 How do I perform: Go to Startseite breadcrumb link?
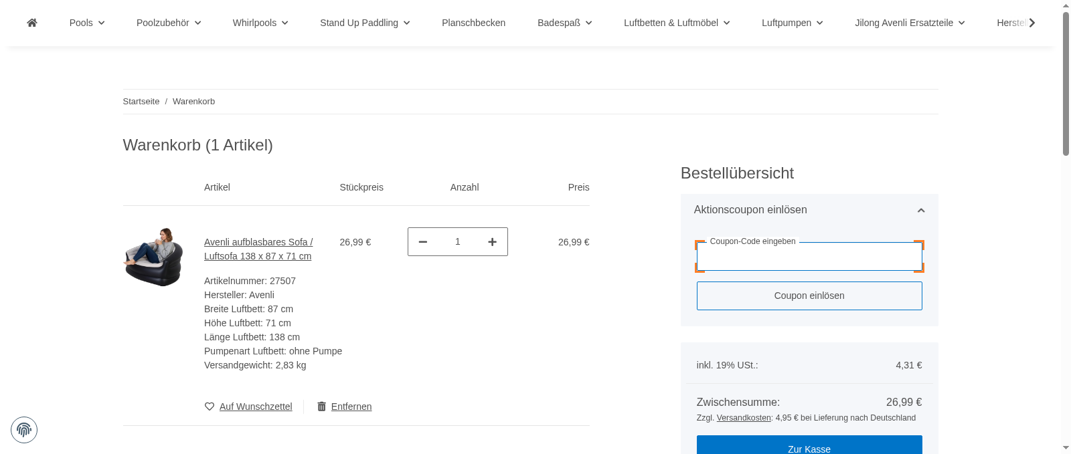click(x=141, y=102)
